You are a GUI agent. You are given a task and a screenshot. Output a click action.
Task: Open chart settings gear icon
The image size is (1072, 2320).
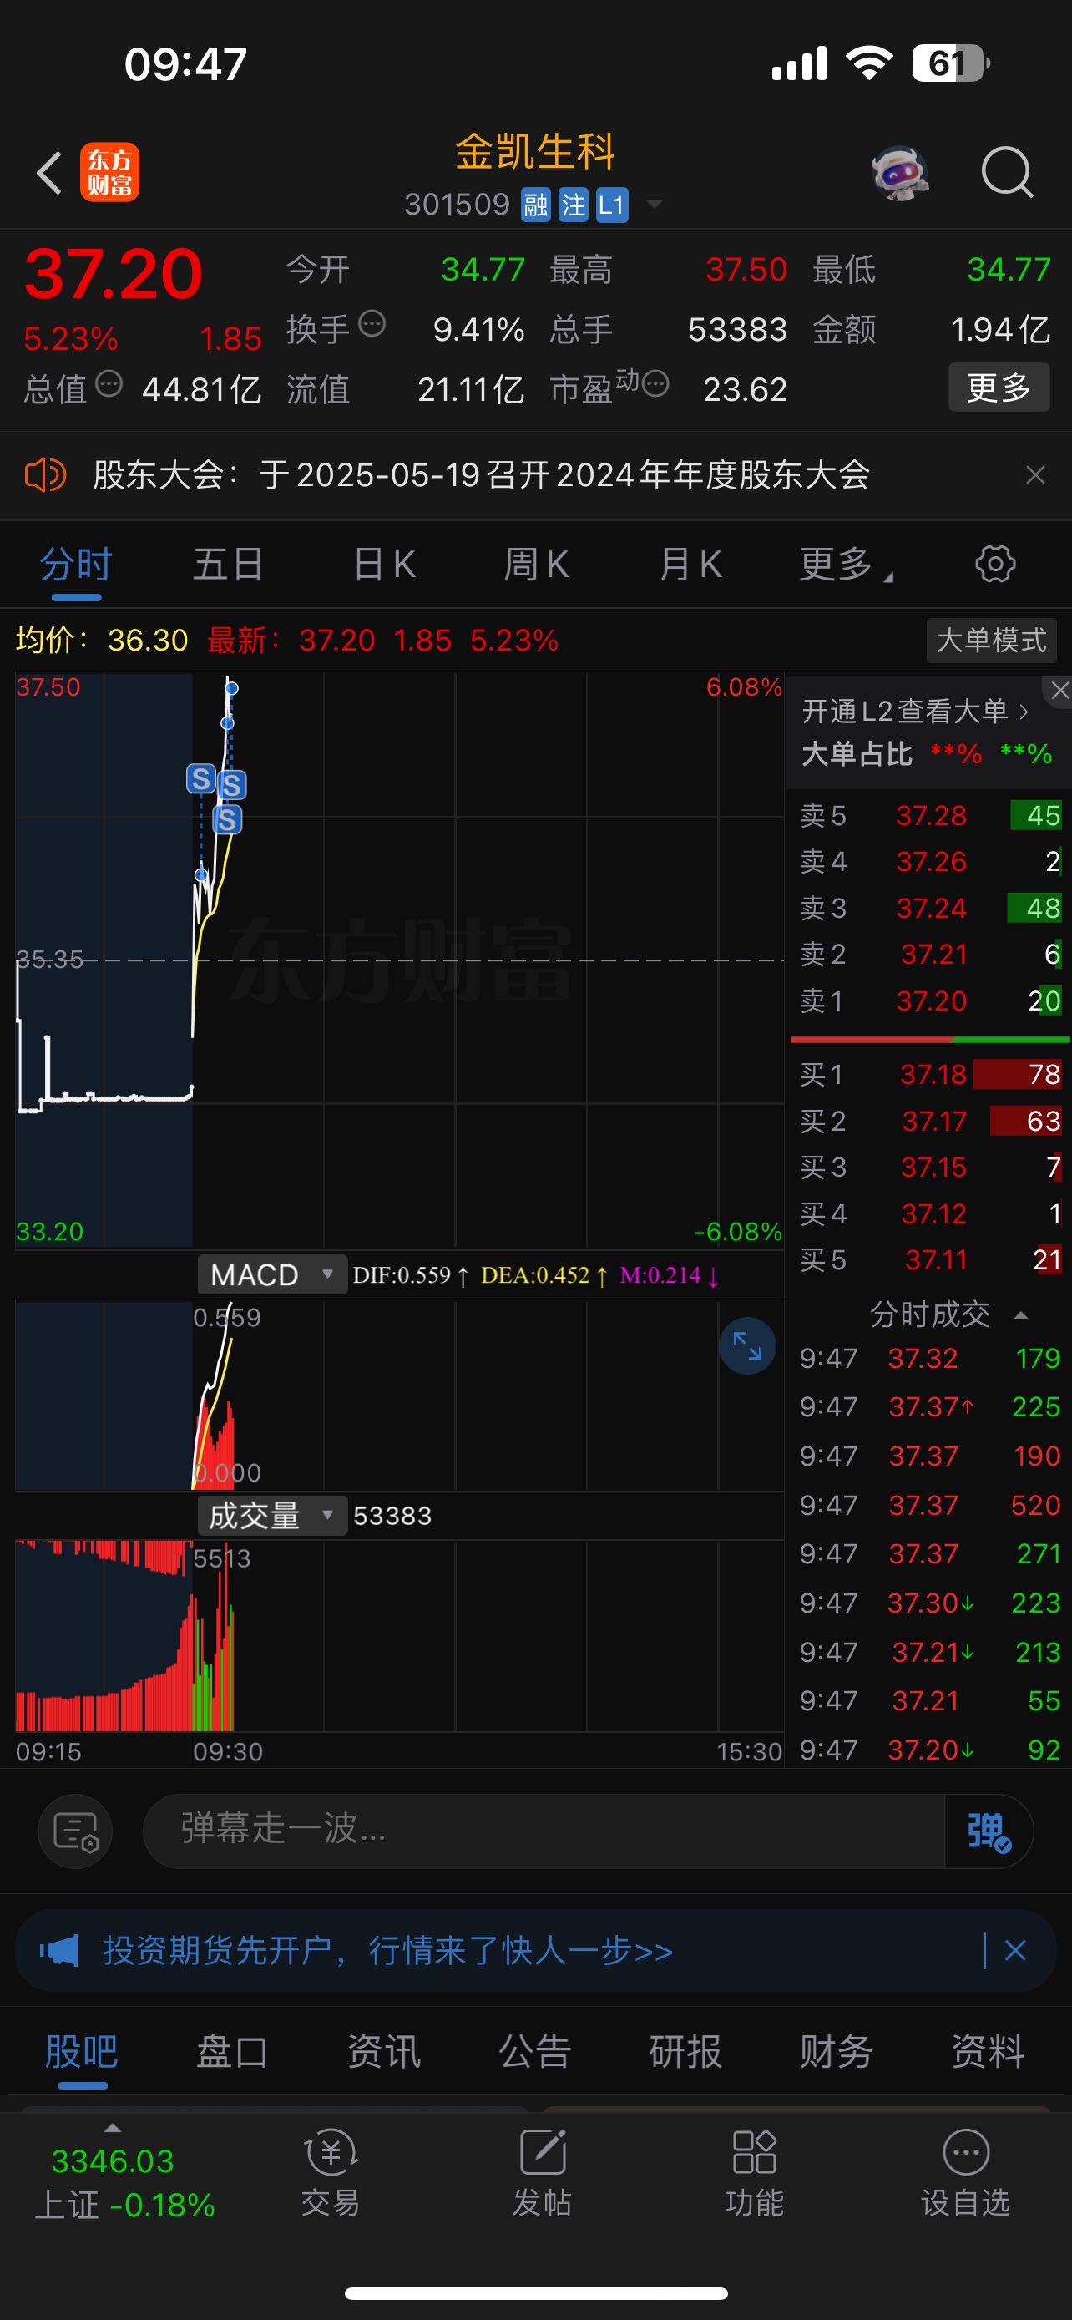(994, 565)
